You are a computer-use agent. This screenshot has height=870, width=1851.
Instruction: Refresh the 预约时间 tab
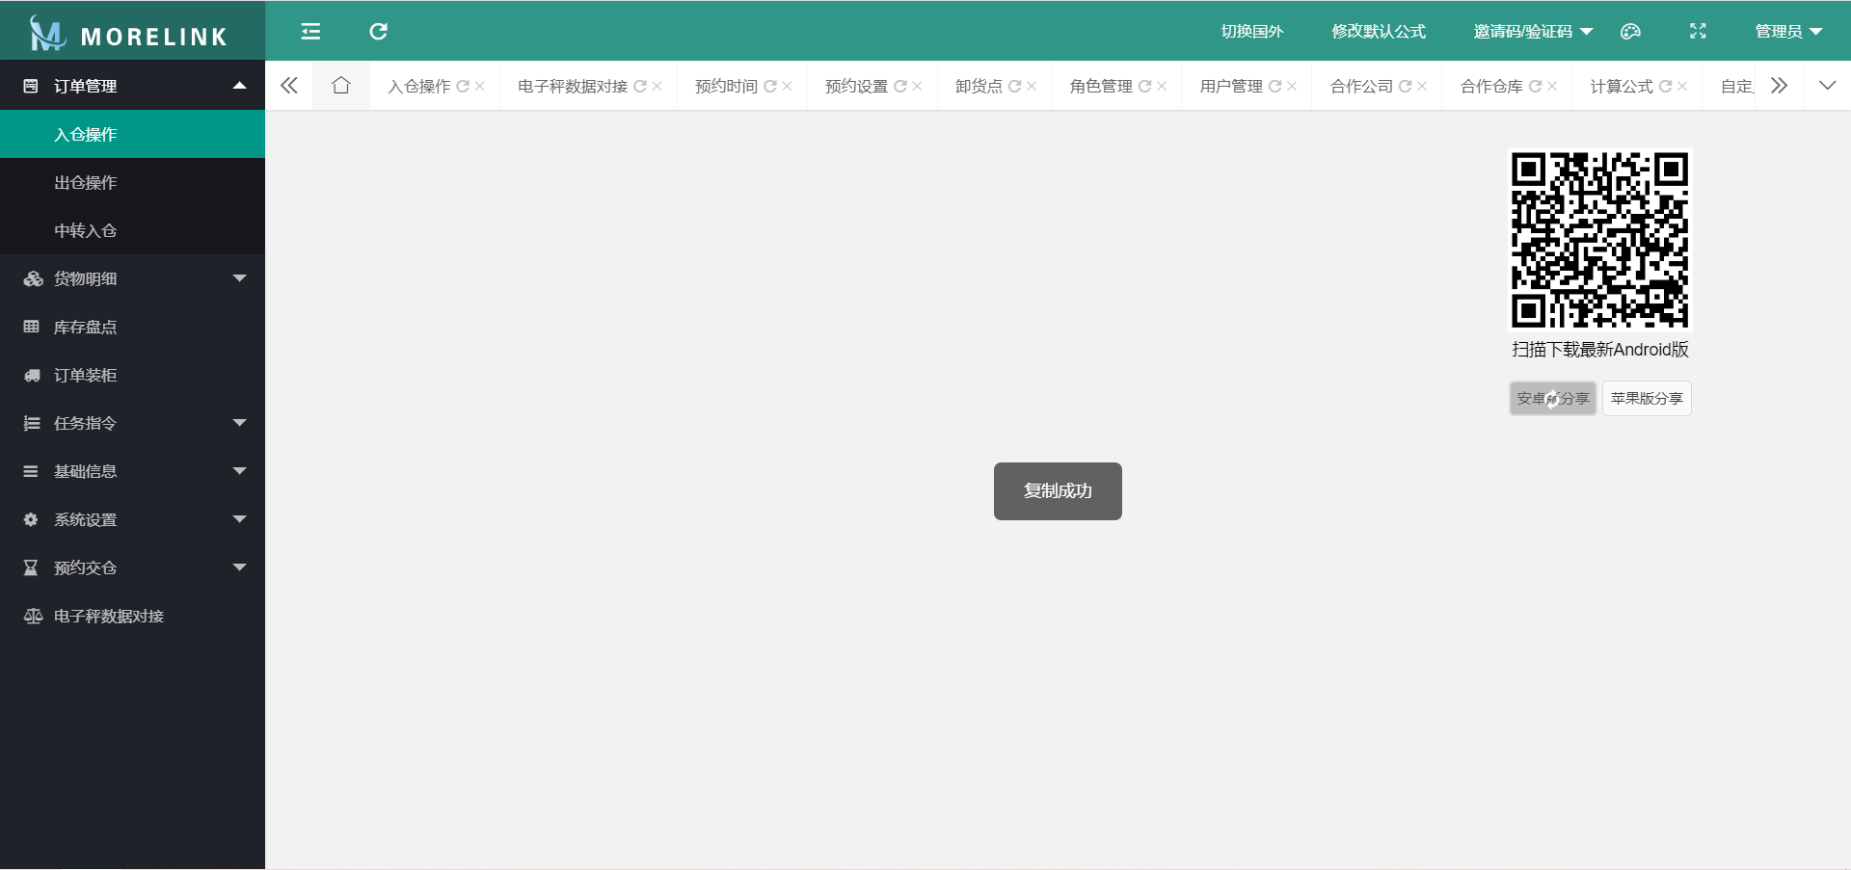point(770,87)
